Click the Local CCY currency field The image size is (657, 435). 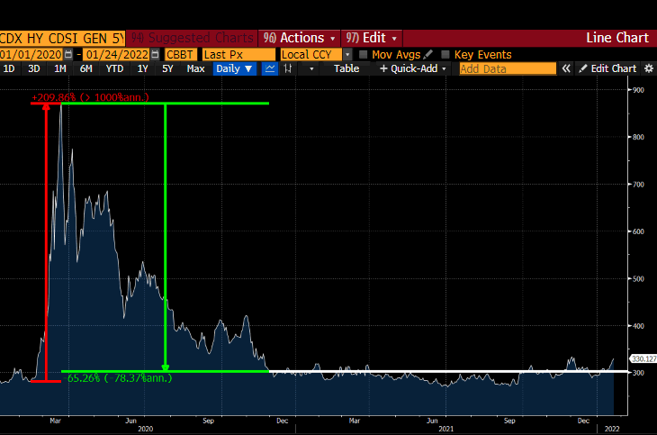click(x=311, y=55)
